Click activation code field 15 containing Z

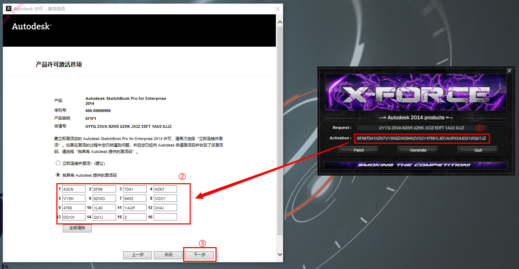coord(135,217)
